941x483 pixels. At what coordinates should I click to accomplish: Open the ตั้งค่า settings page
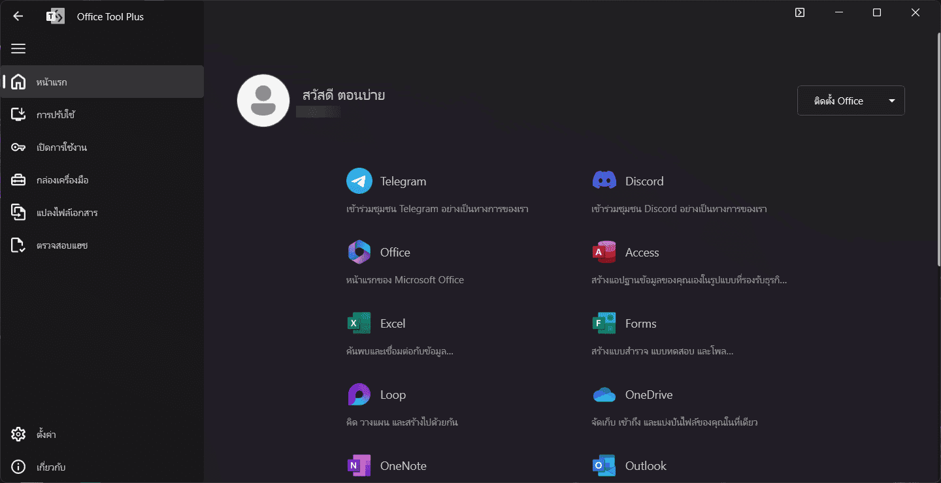click(x=102, y=434)
